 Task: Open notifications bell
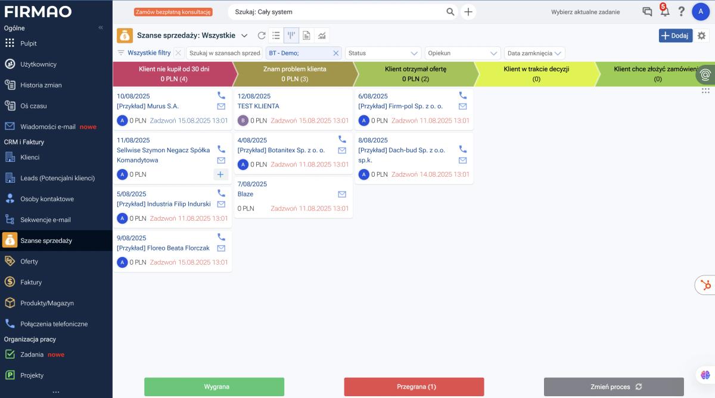(664, 11)
